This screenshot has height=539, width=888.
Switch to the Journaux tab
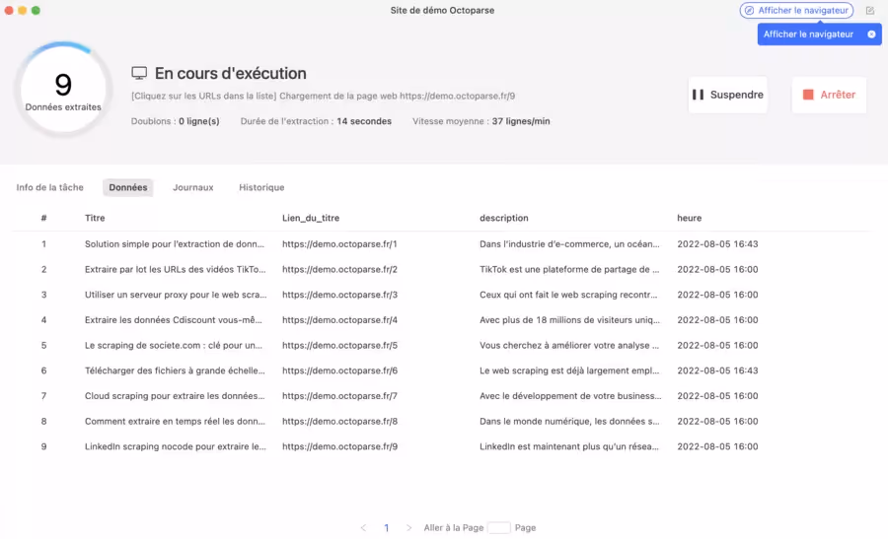pos(193,187)
